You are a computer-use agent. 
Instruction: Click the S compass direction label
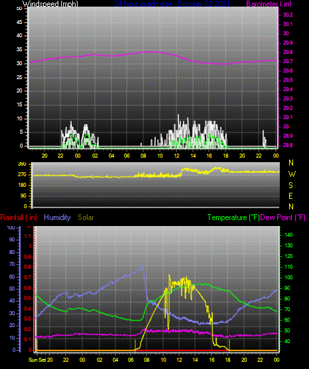[x=290, y=185]
